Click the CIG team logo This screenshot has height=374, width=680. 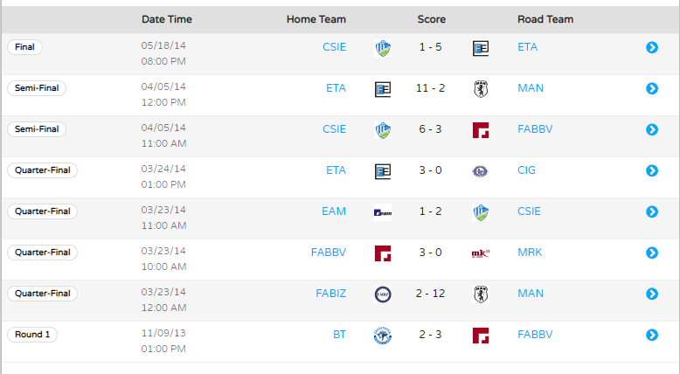pyautogui.click(x=480, y=170)
